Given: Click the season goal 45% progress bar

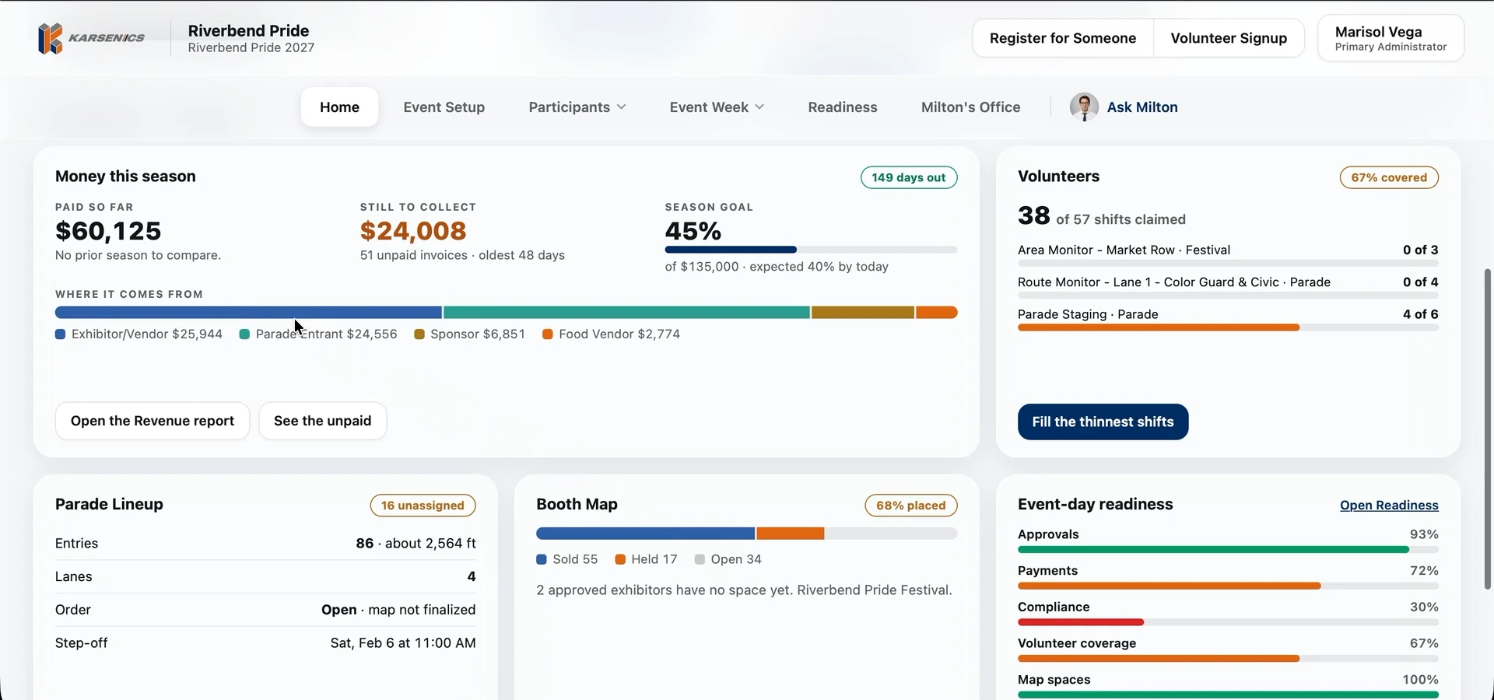Looking at the screenshot, I should [x=811, y=250].
